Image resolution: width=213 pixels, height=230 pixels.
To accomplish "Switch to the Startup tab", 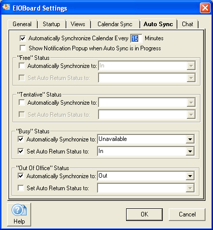I will click(x=51, y=24).
